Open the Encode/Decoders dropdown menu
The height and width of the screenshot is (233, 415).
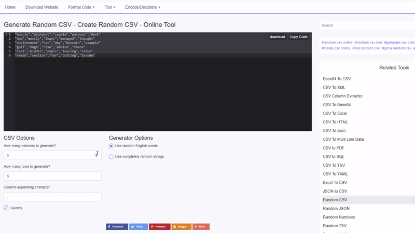[142, 7]
